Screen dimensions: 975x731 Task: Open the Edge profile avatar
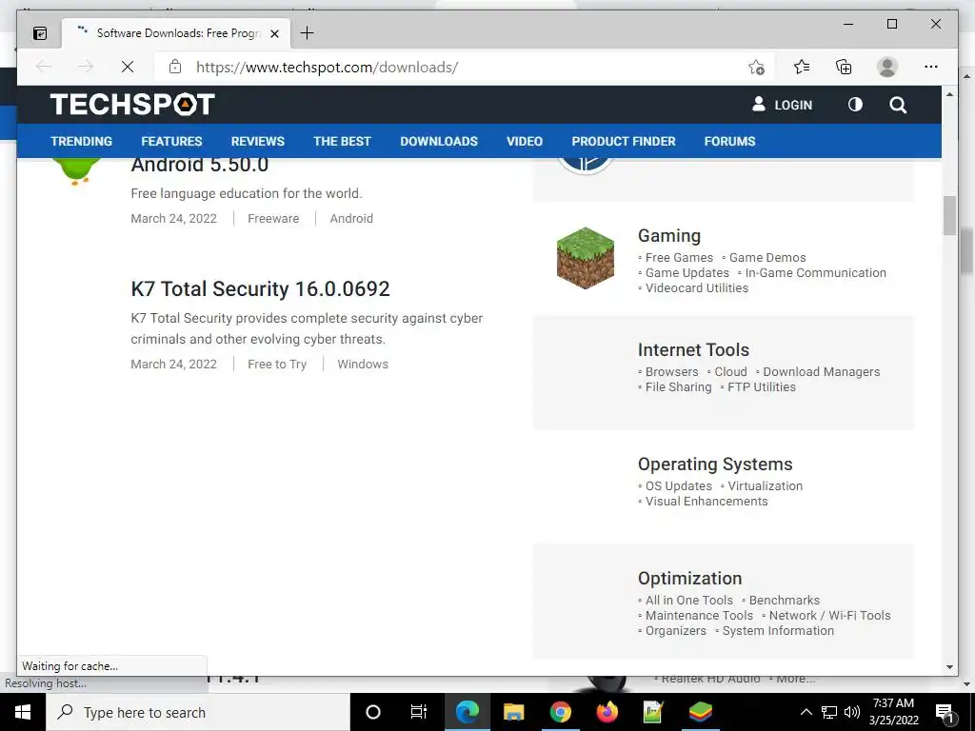click(x=887, y=67)
